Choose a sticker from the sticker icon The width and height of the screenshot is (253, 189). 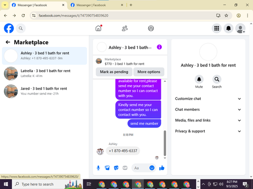pos(116,168)
